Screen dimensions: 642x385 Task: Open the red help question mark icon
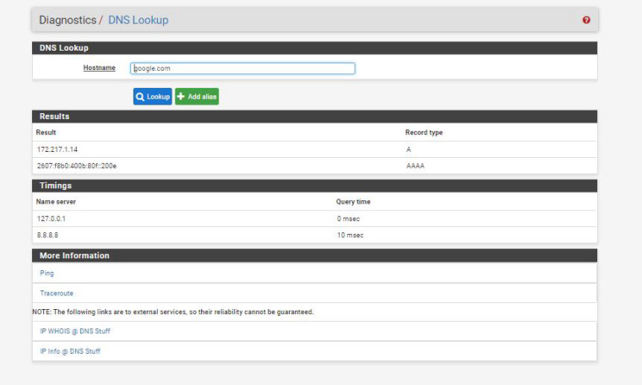tap(586, 20)
